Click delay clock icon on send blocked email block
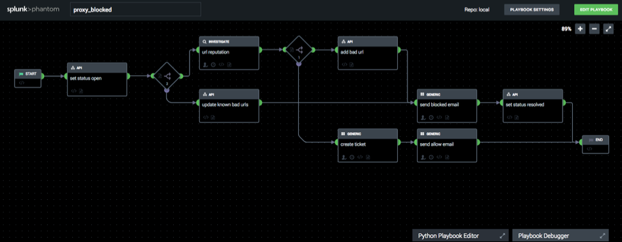The width and height of the screenshot is (622, 242). 431,117
